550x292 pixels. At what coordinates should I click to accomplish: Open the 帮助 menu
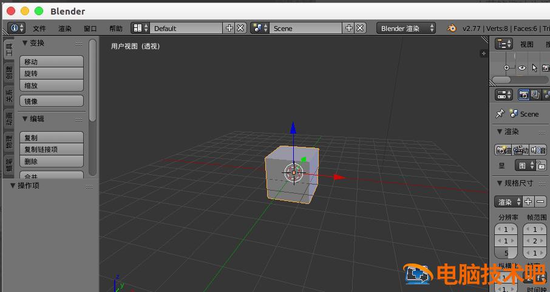click(x=116, y=29)
